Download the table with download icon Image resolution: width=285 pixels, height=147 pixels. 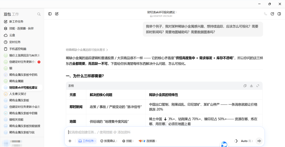[x=251, y=86]
